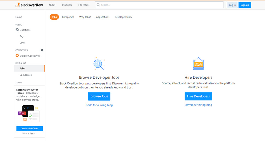Viewport: 265px width, 141px height.
Task: Open the Developer Story tab
Action: [x=123, y=17]
